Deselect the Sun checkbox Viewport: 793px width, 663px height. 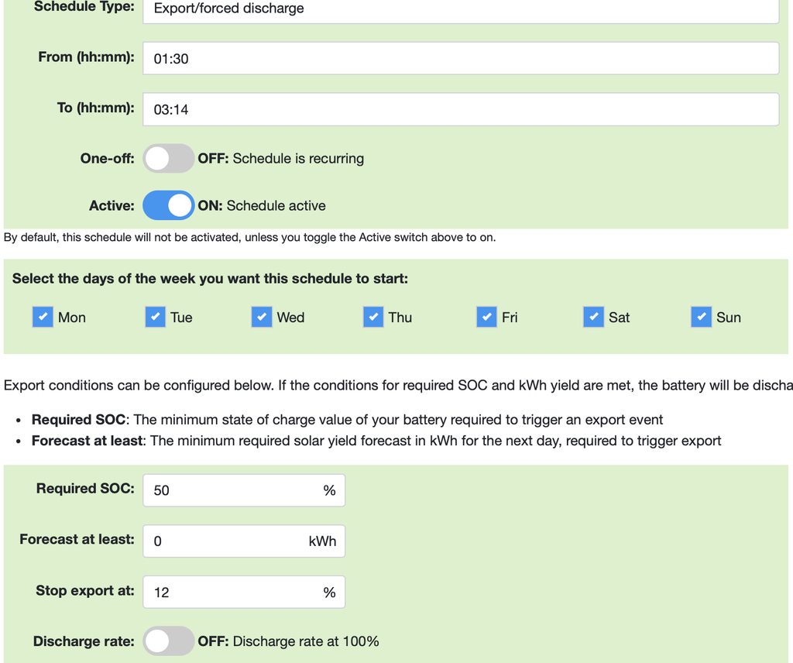click(x=701, y=317)
